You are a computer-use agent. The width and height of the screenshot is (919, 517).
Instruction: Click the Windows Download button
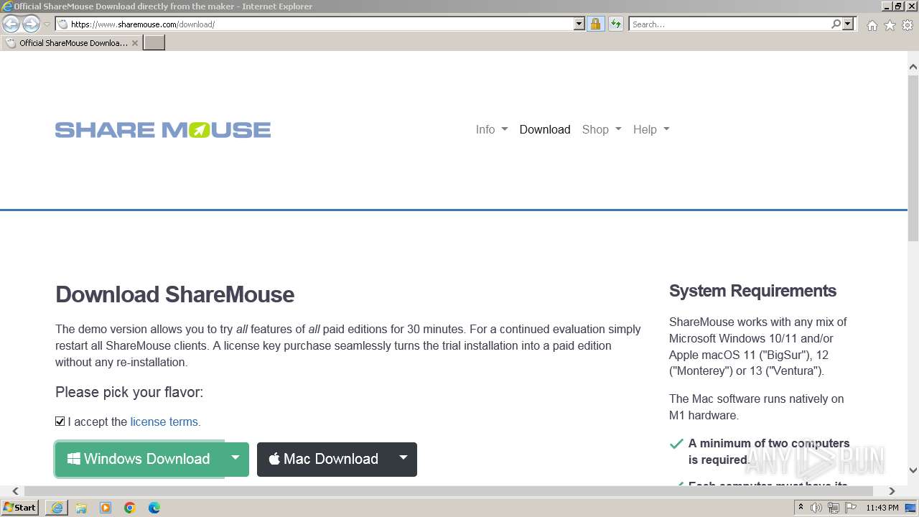click(139, 459)
